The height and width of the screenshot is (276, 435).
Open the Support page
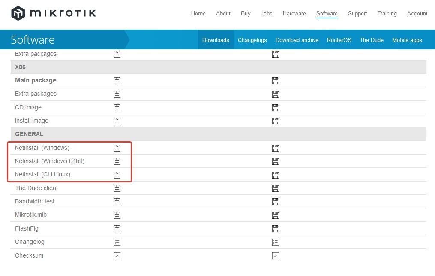pyautogui.click(x=357, y=13)
